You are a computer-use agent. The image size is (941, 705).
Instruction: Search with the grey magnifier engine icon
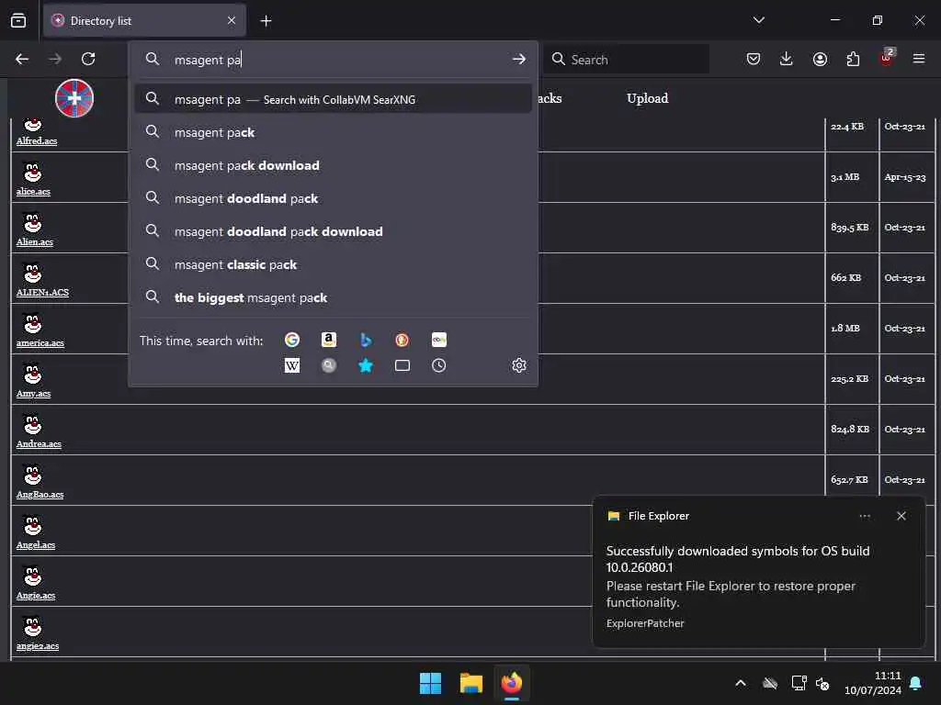point(329,365)
